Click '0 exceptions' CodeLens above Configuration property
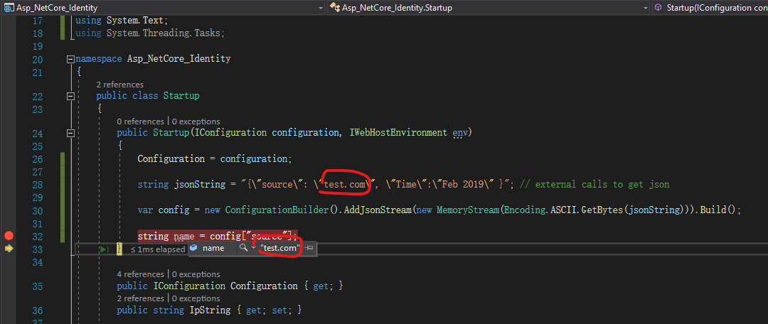The height and width of the screenshot is (324, 768). (196, 274)
